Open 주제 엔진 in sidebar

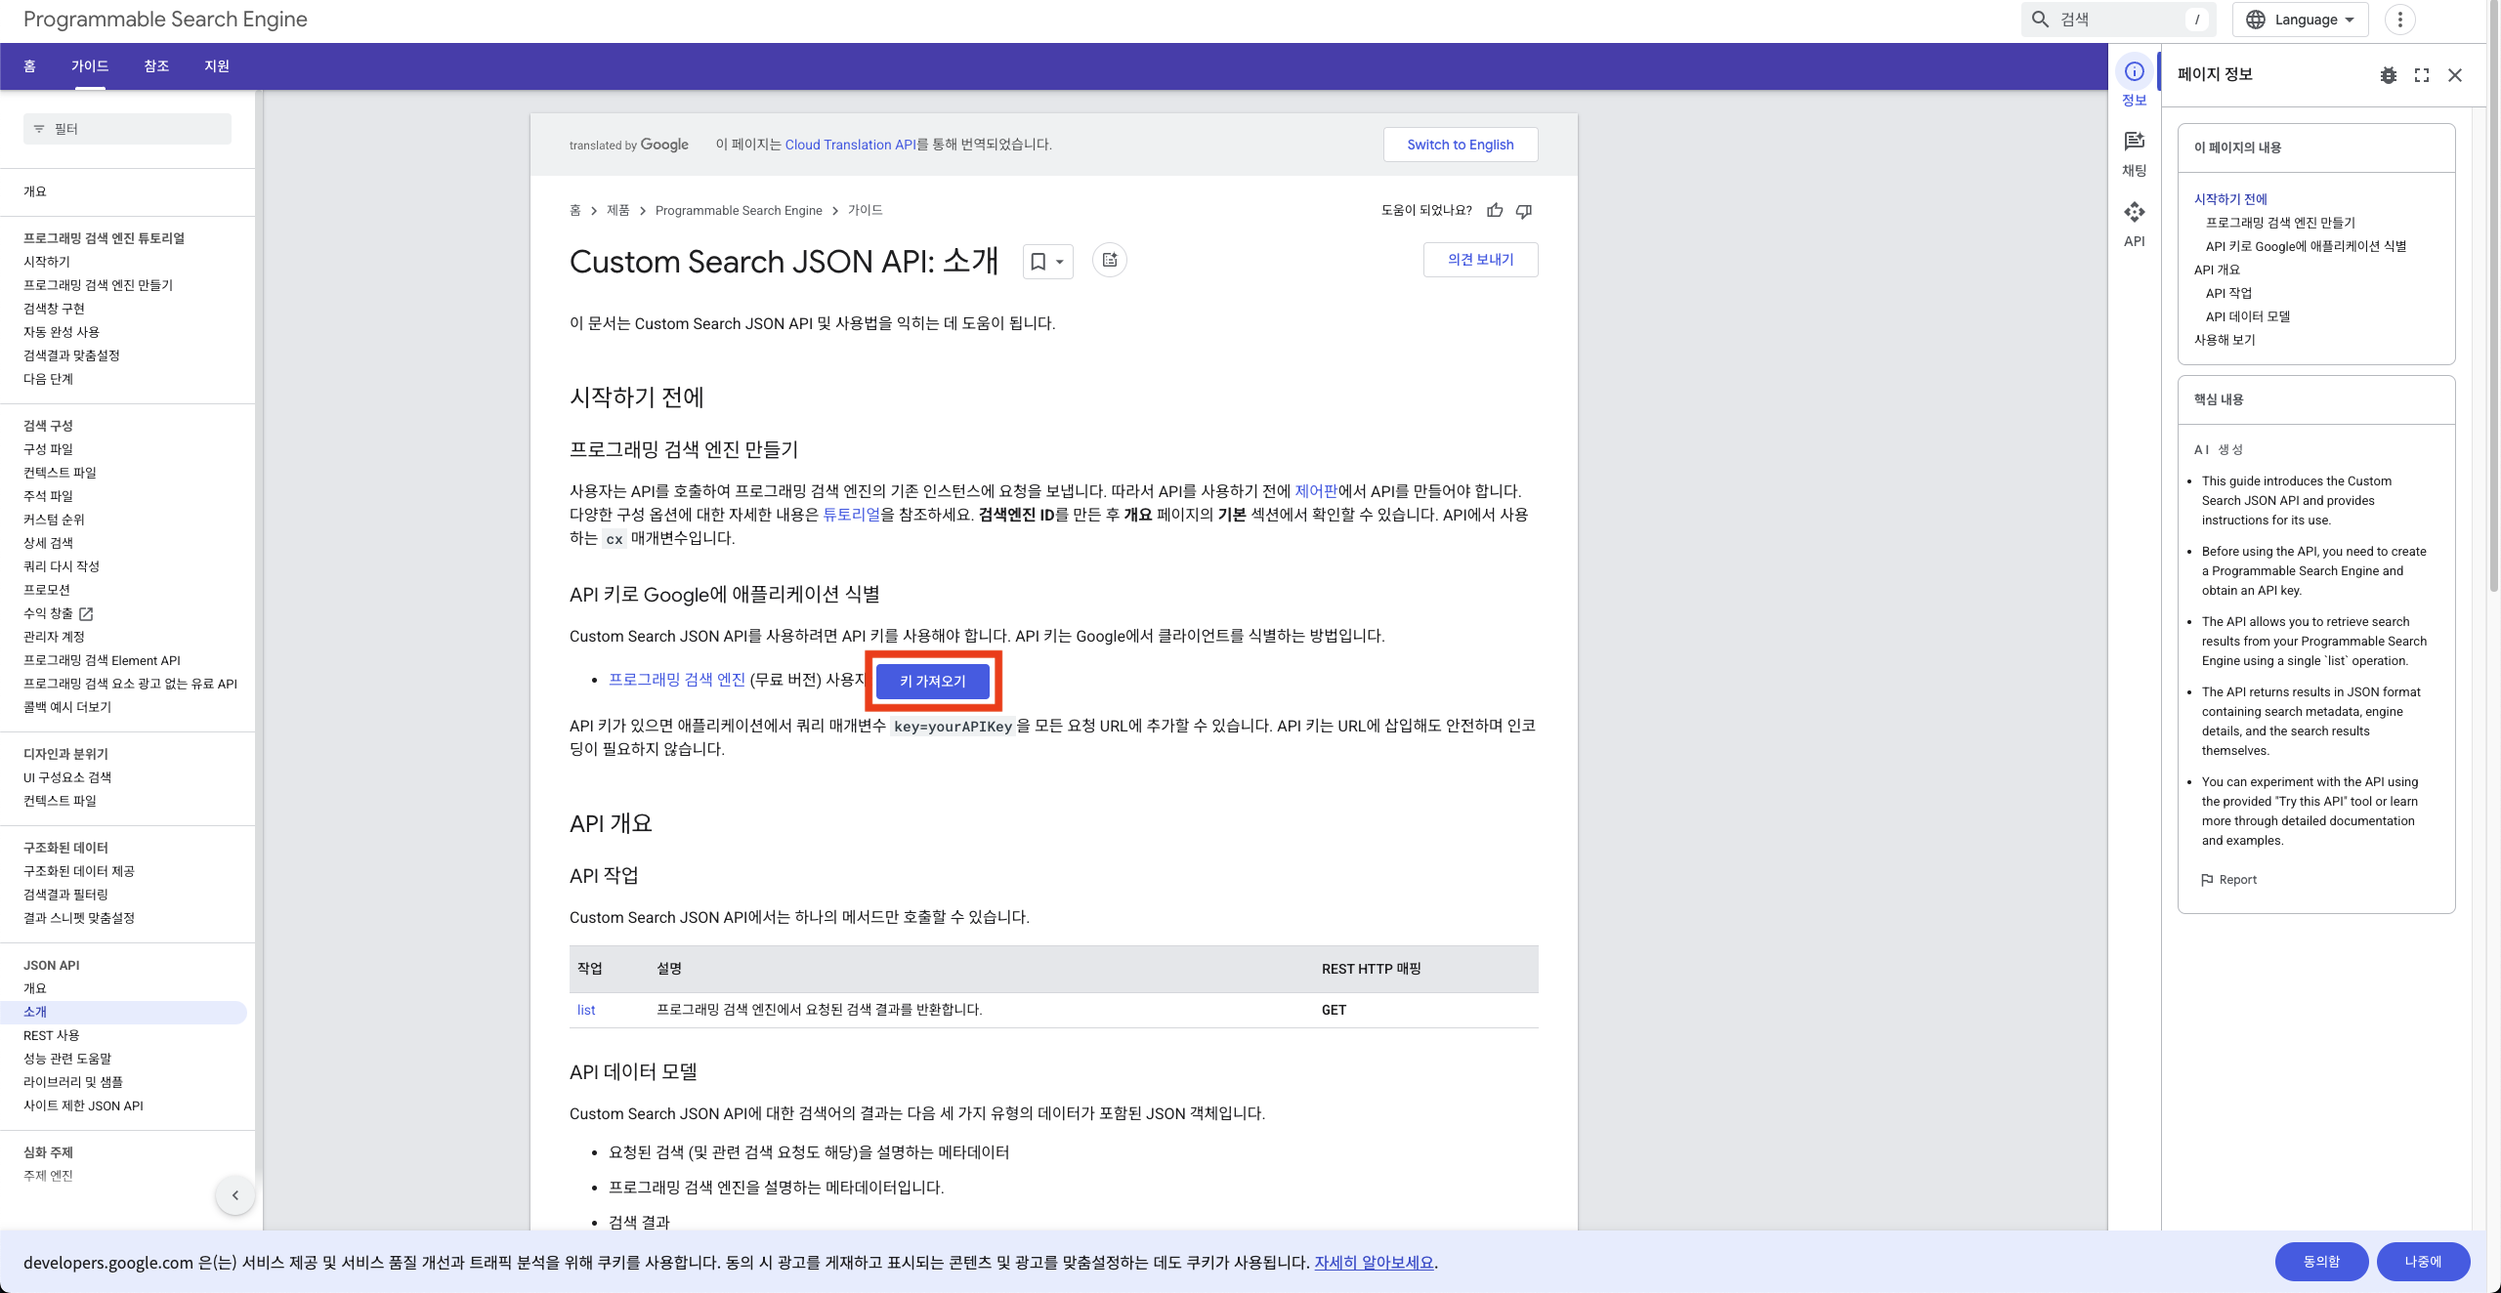pyautogui.click(x=48, y=1176)
